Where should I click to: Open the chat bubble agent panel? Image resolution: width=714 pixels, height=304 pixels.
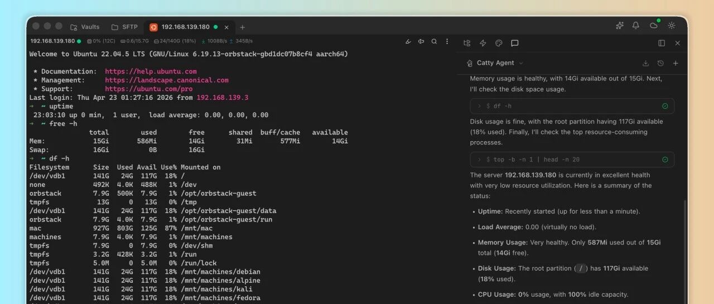pyautogui.click(x=515, y=43)
